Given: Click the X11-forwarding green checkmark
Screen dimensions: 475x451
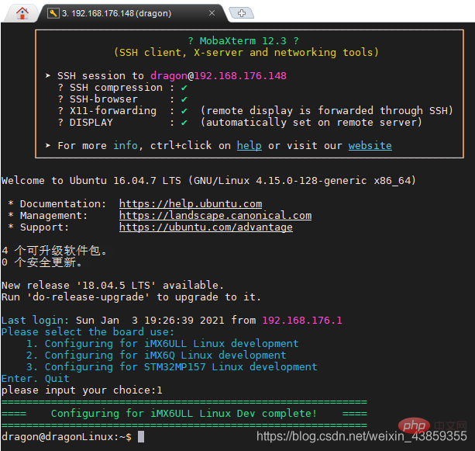Looking at the screenshot, I should point(184,111).
